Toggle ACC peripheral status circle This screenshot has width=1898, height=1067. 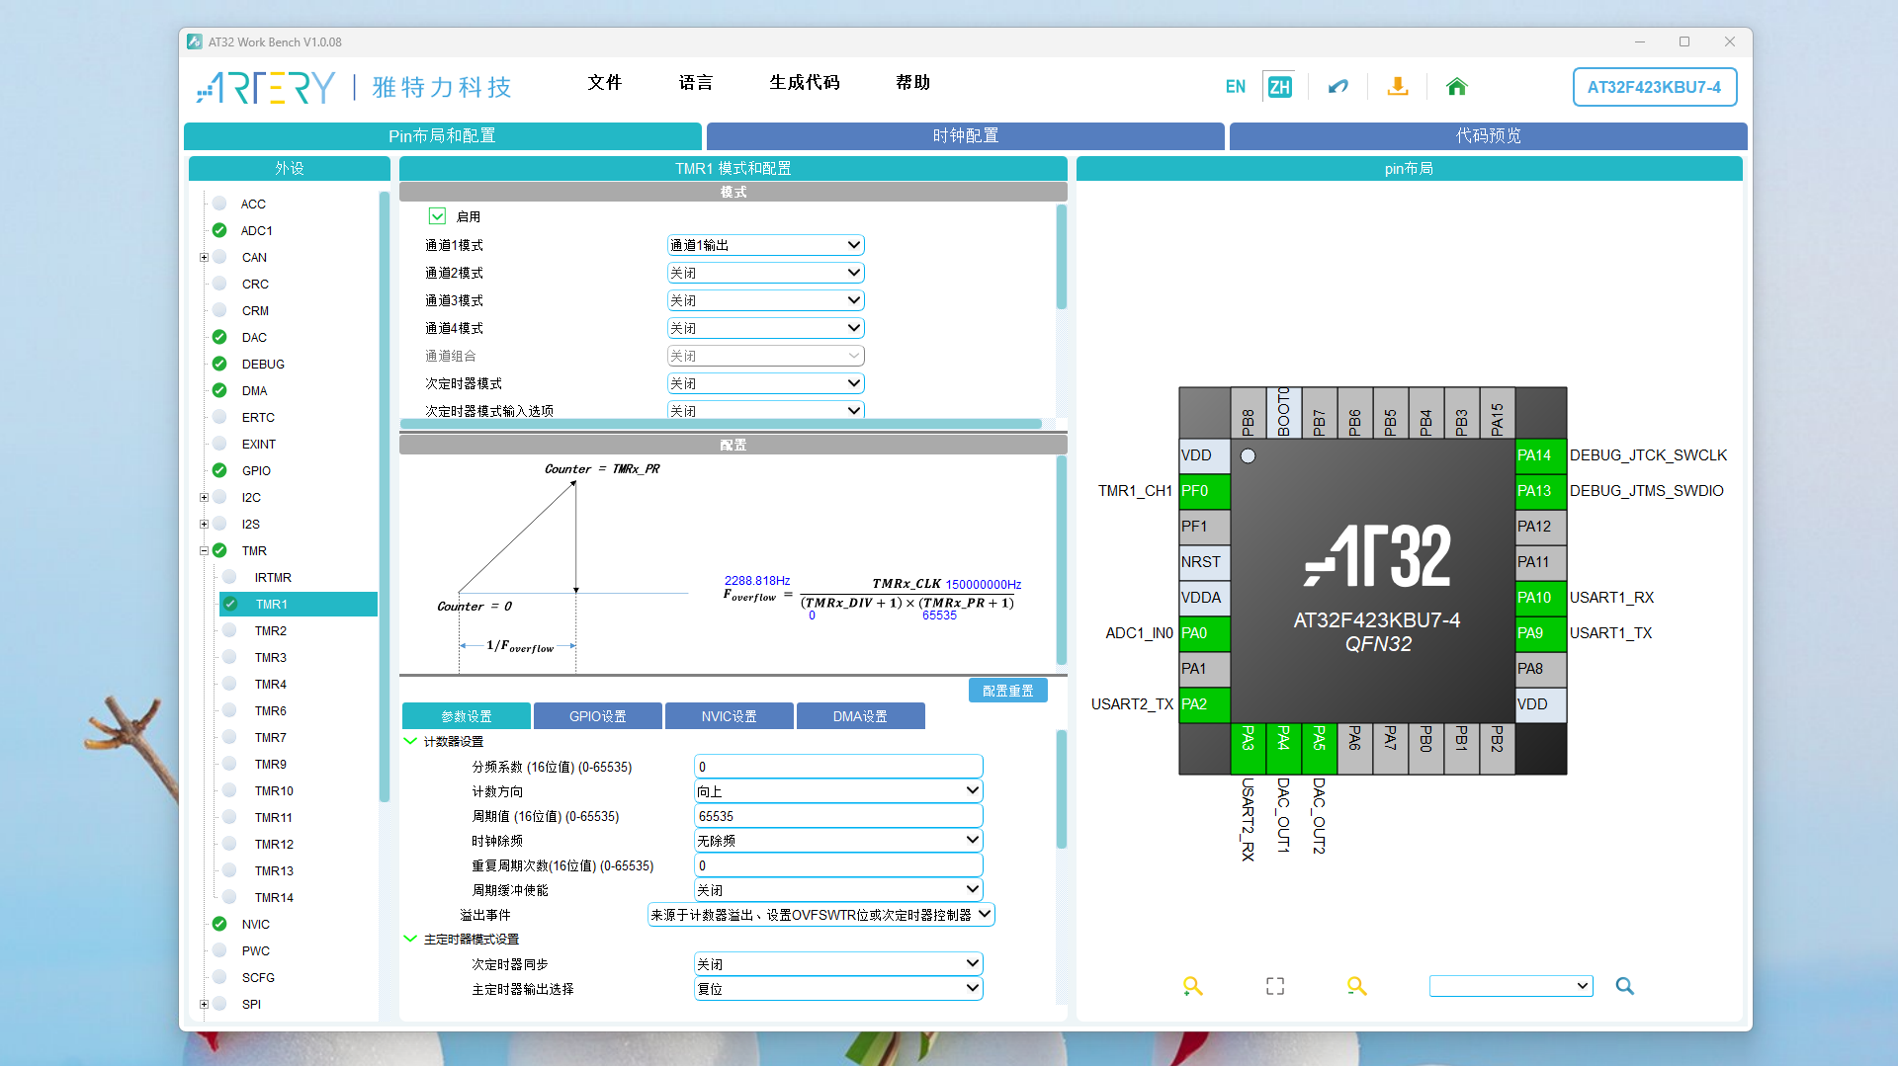tap(219, 204)
